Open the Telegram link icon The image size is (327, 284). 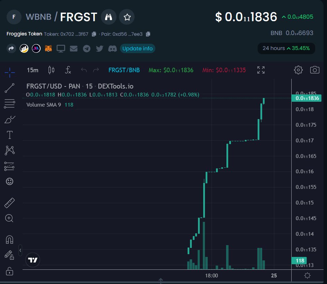[x=87, y=49]
